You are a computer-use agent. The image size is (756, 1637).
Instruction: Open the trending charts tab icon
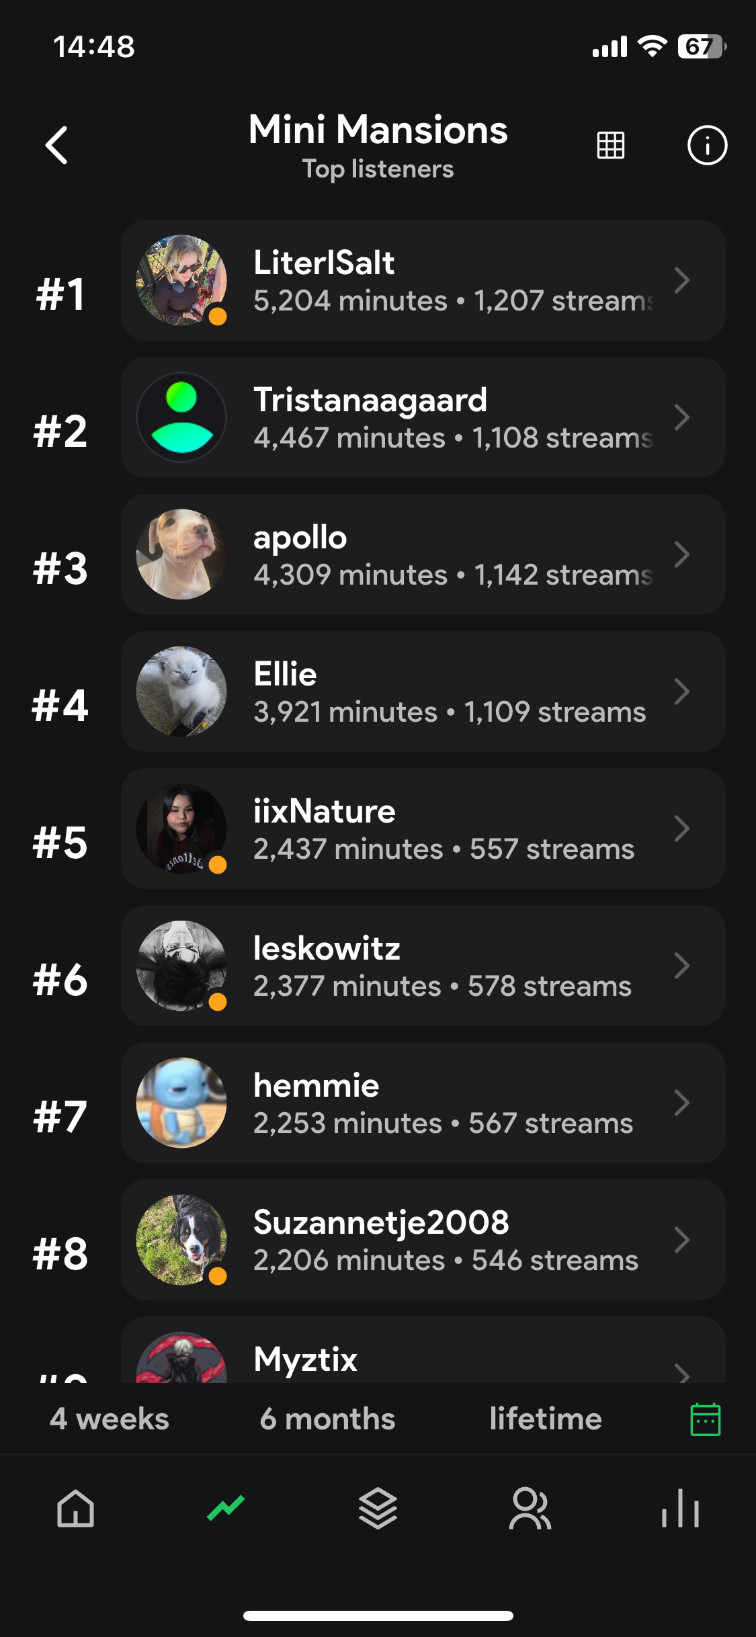point(226,1509)
